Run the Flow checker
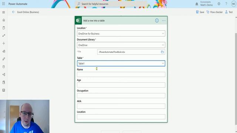 pos(215,12)
